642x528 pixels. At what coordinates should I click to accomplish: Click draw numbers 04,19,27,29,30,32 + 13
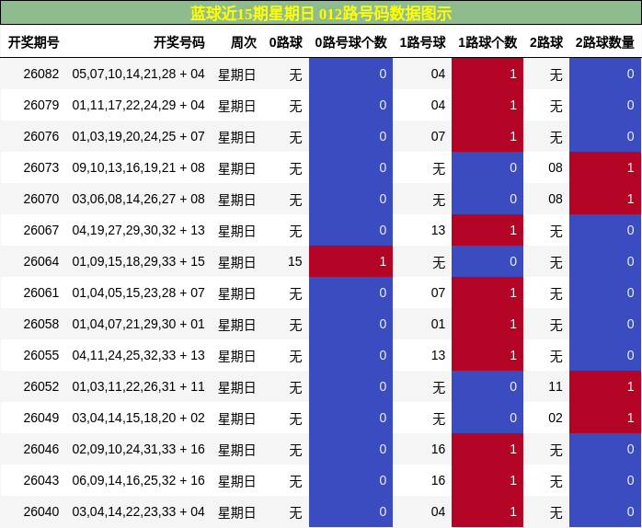(x=138, y=230)
